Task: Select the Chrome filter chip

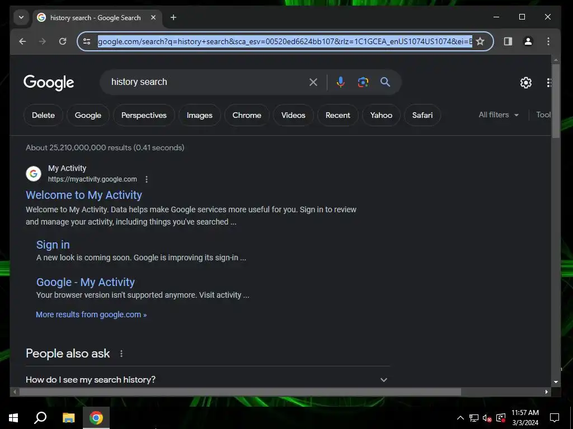Action: point(247,115)
